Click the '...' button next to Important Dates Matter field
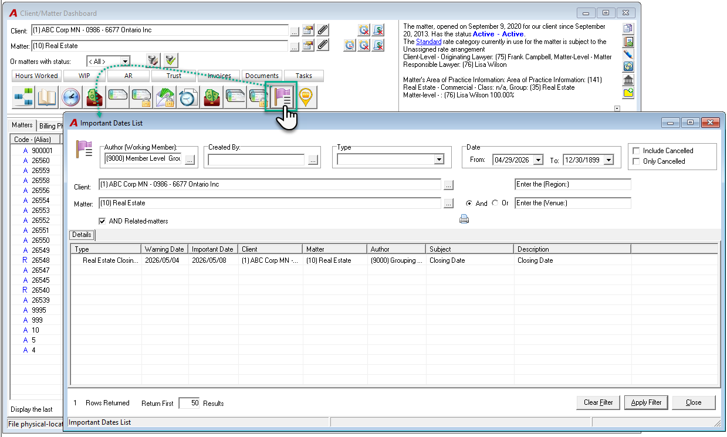The width and height of the screenshot is (727, 437). [448, 204]
